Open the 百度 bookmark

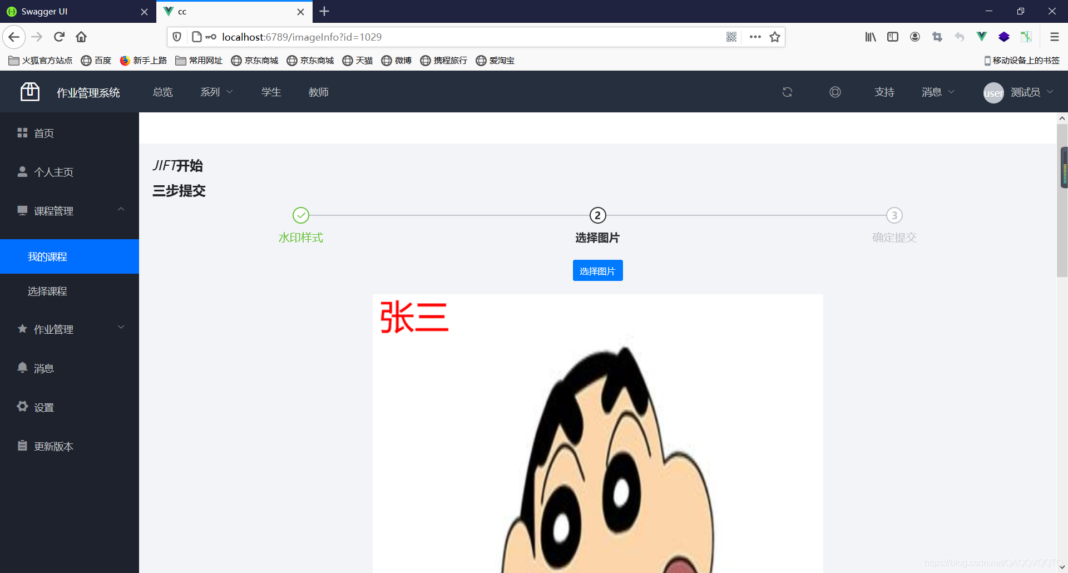pos(96,61)
